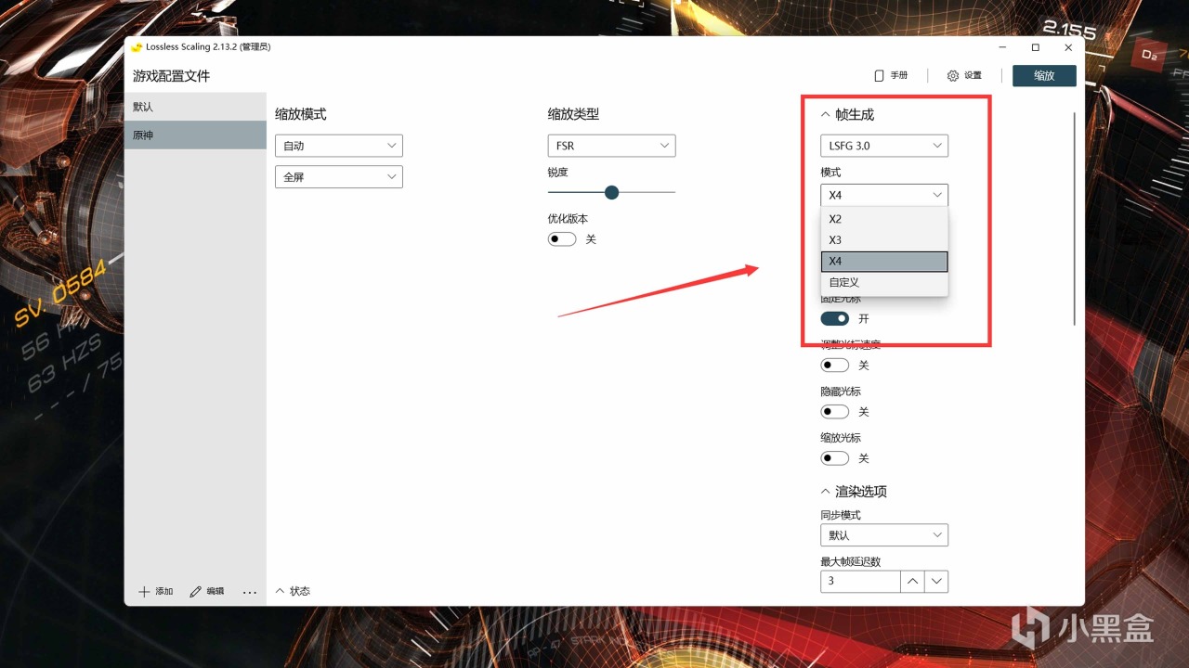Add a new profile with 添加
This screenshot has width=1189, height=668.
155,591
